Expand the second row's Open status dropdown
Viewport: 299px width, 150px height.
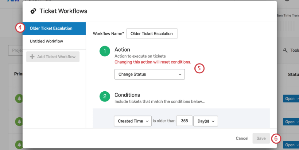pyautogui.click(x=290, y=122)
